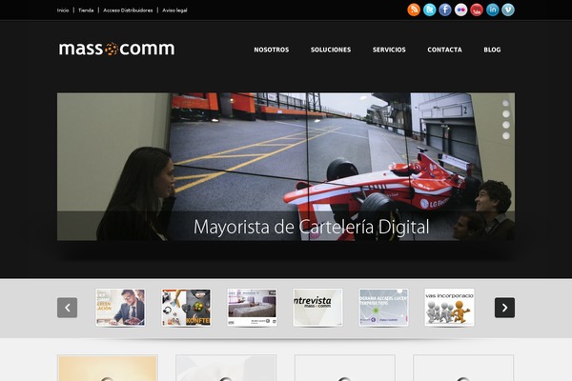Select the second slider pagination dot
572x381 pixels.
[506, 114]
